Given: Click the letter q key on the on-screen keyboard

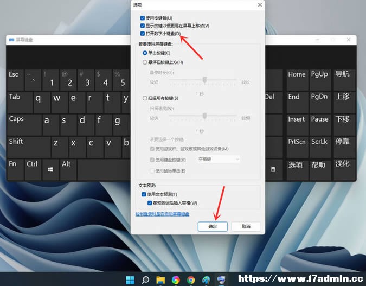Looking at the screenshot, I should tap(42, 103).
